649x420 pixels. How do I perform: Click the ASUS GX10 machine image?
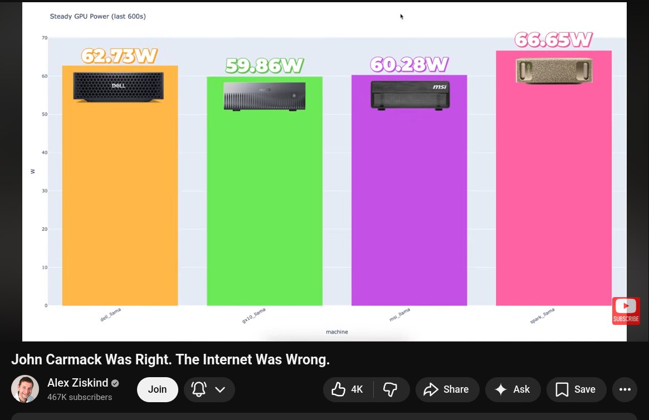pos(265,96)
